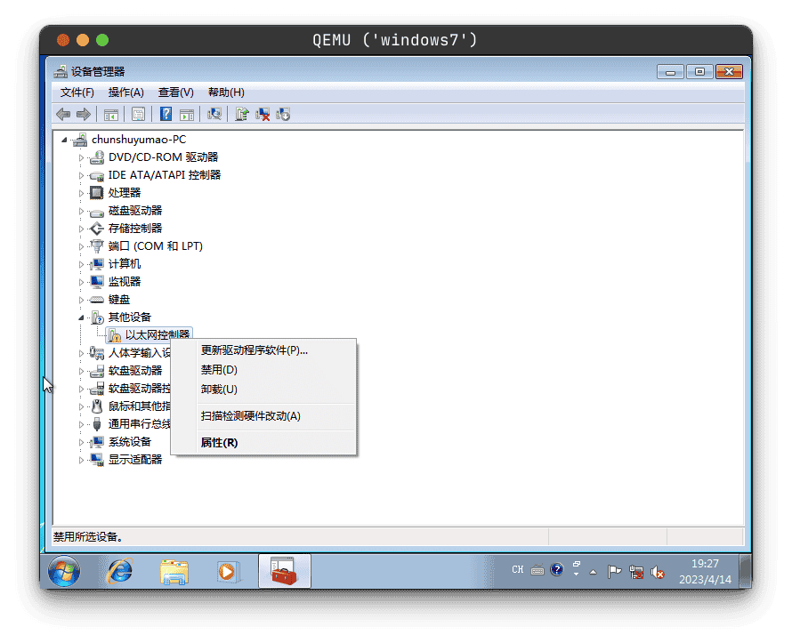
Task: Expand the 软盘驱动器 node
Action: click(x=81, y=371)
